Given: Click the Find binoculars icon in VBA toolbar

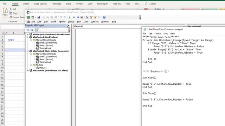Looking at the screenshot, I should (56, 17).
